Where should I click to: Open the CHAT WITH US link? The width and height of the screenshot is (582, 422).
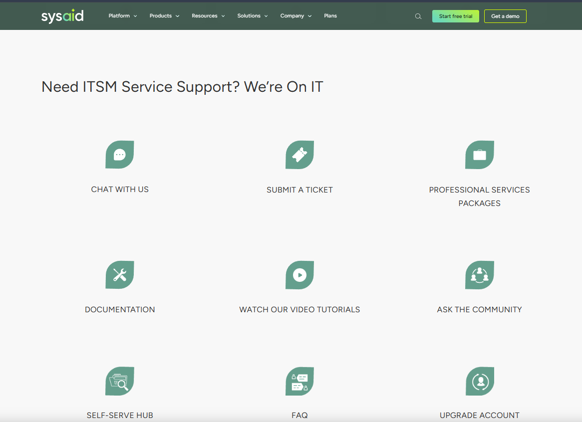click(x=120, y=190)
